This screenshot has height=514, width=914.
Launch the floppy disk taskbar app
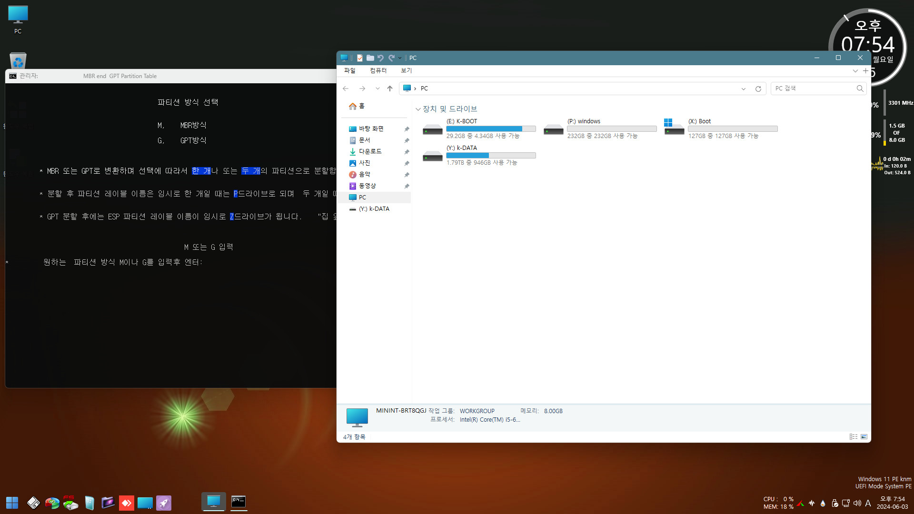[33, 503]
